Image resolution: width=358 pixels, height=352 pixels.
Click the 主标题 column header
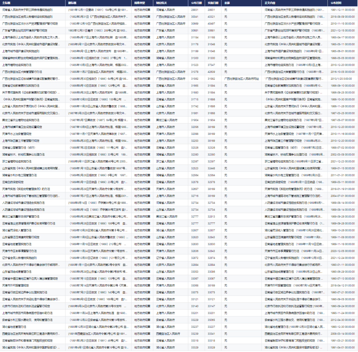pyautogui.click(x=32, y=3)
